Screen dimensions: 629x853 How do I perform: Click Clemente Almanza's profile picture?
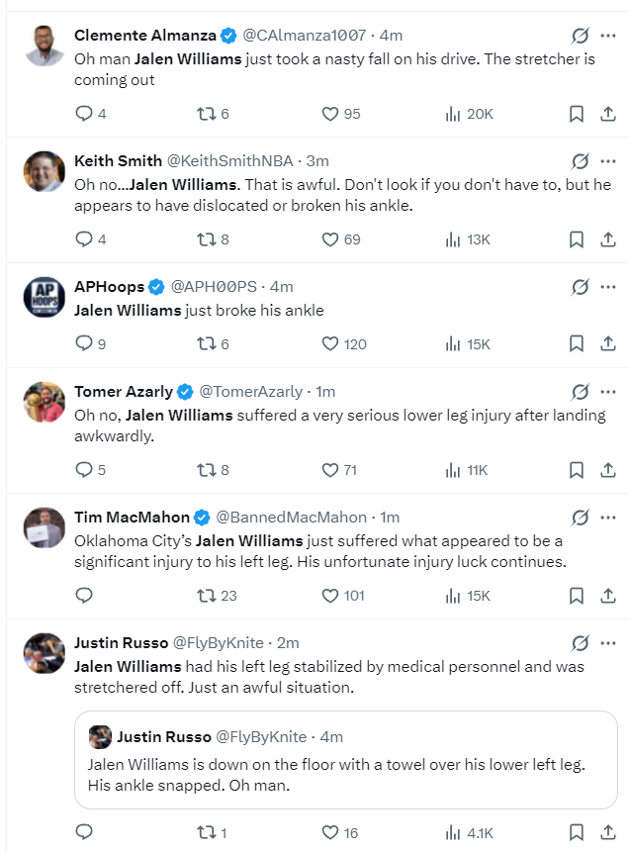click(45, 46)
